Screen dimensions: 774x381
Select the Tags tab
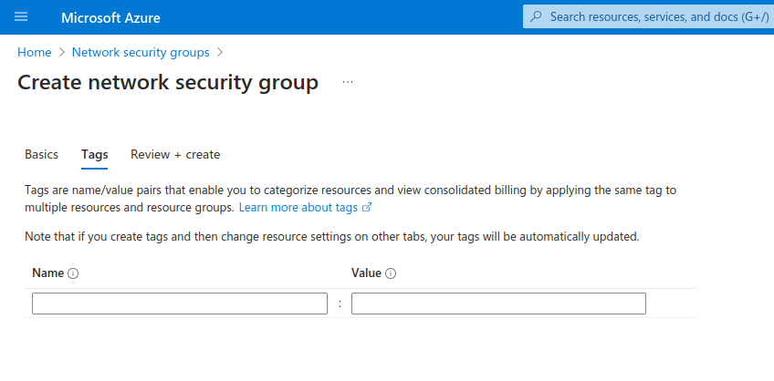pyautogui.click(x=94, y=155)
